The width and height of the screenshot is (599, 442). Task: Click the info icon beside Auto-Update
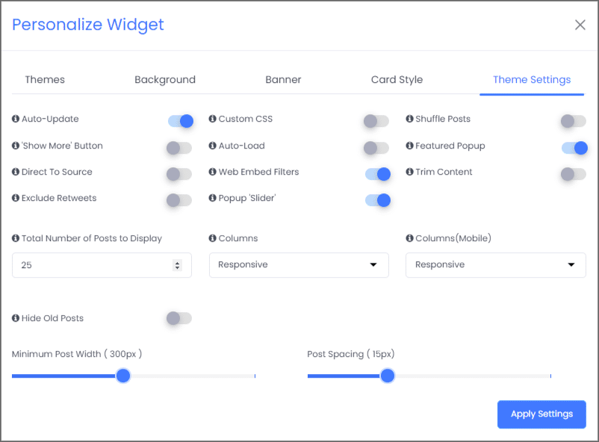click(x=15, y=119)
